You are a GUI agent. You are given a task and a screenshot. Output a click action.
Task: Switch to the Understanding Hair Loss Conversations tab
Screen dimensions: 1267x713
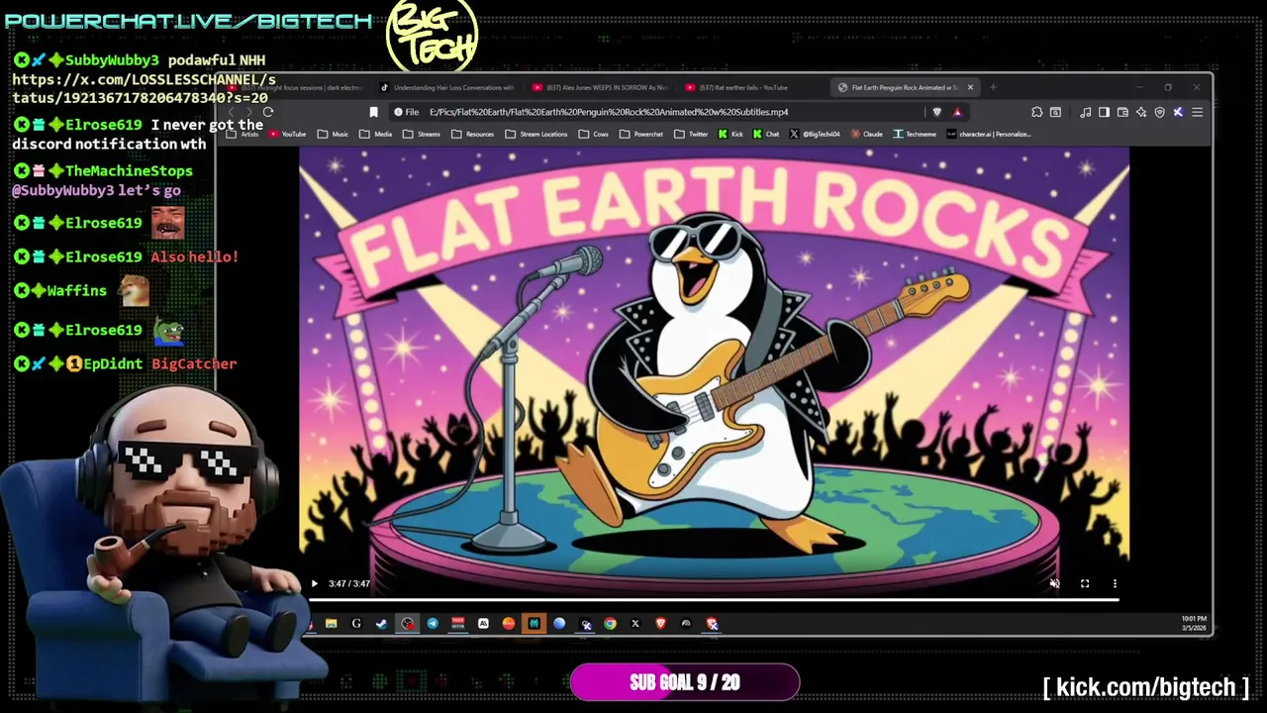pos(447,87)
